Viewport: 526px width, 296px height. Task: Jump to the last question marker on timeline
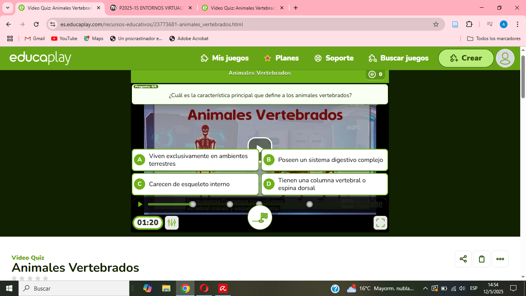pos(310,204)
